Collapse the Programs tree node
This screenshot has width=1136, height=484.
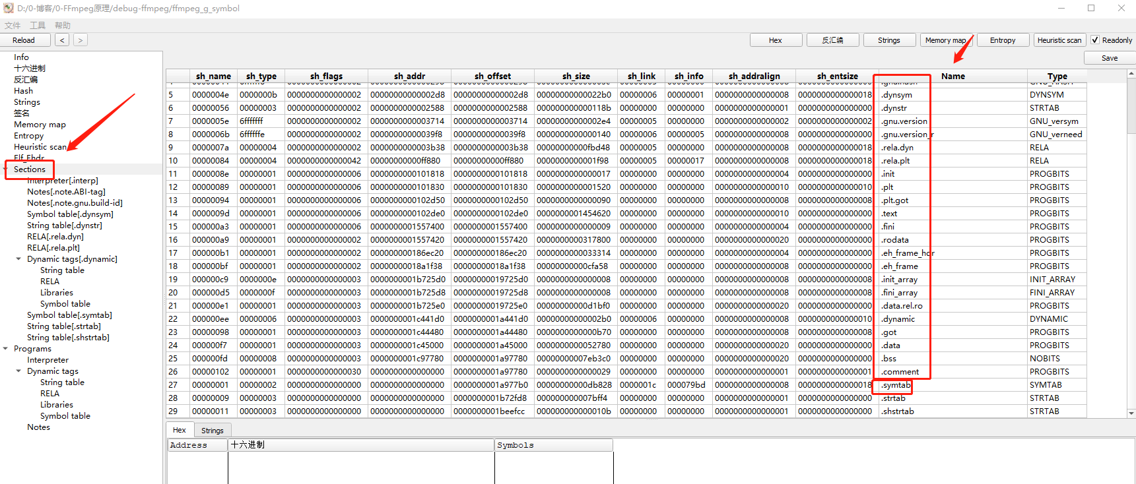coord(6,349)
